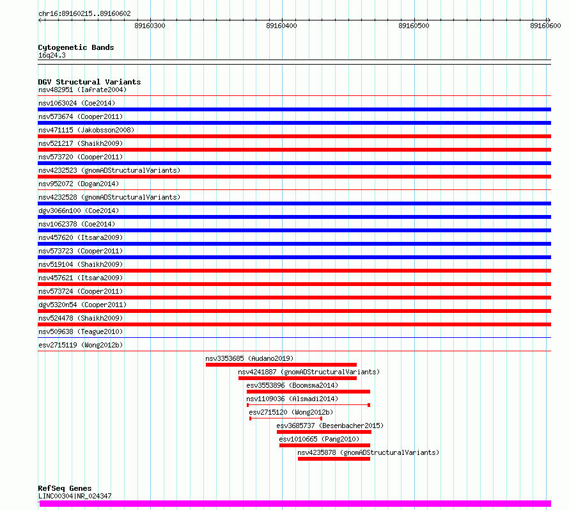The width and height of the screenshot is (569, 510).
Task: Select the nsv573674 Cooper2011 blue bar
Action: [294, 123]
